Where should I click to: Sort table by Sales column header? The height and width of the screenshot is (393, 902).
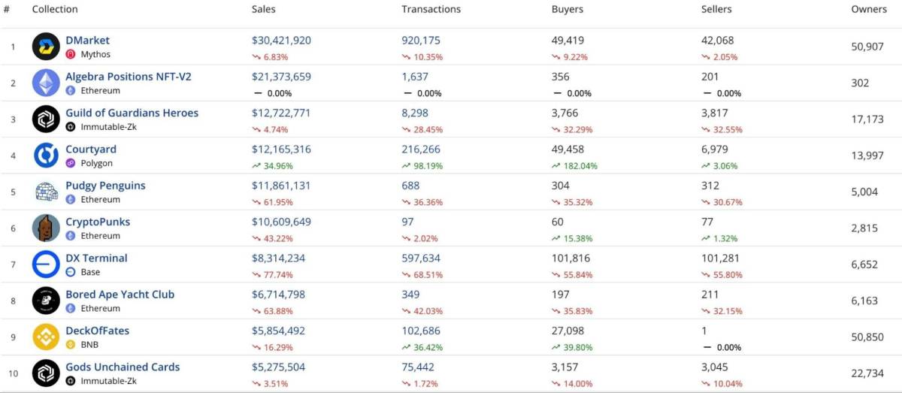tap(263, 10)
